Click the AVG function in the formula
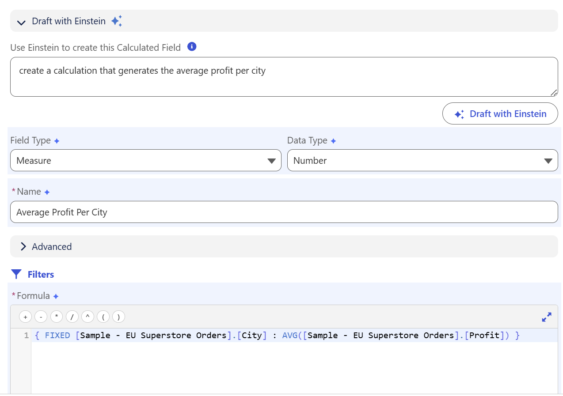 coord(290,336)
